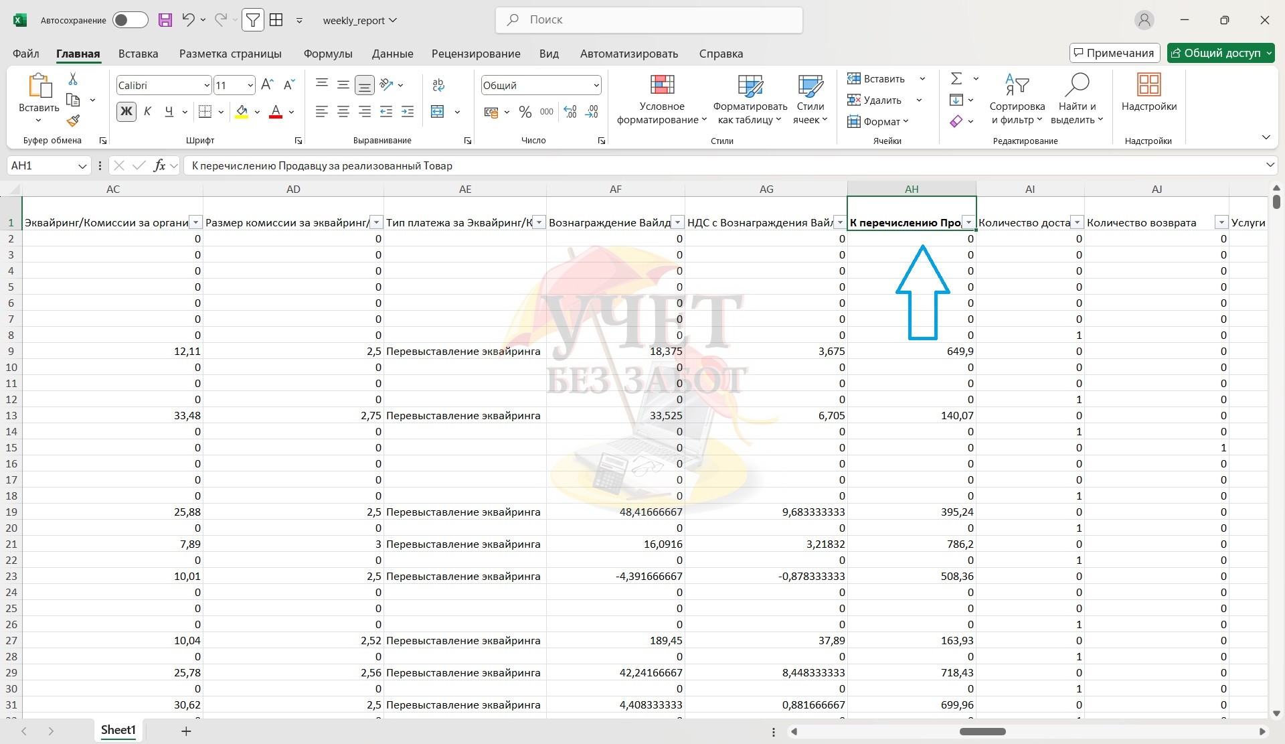Open Conditional Formatting icon
1285x744 pixels.
pyautogui.click(x=662, y=85)
